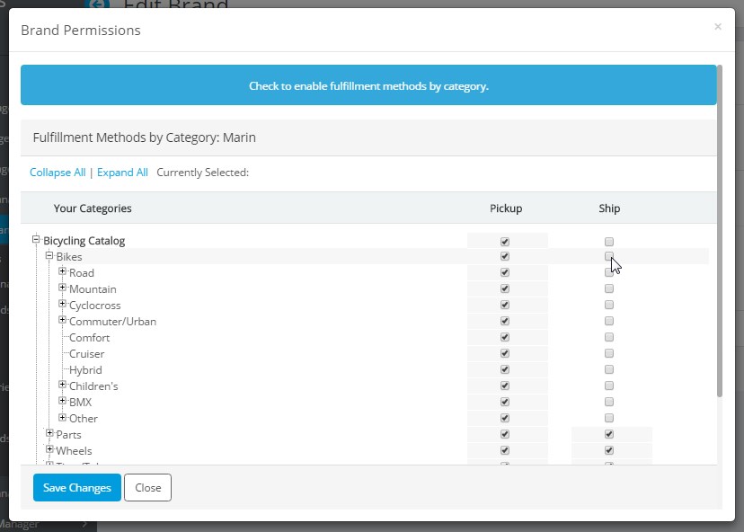Expand the Wheels category node
Screen dimensions: 744x532
click(50, 450)
